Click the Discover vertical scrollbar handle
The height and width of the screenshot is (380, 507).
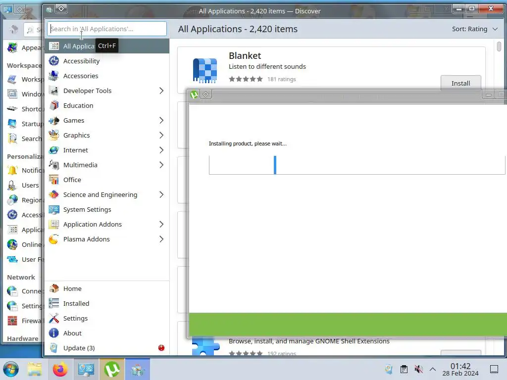point(499,47)
